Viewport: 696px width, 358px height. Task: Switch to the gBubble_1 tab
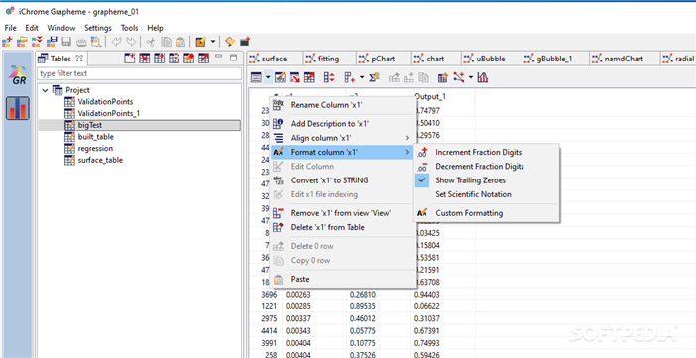[555, 59]
